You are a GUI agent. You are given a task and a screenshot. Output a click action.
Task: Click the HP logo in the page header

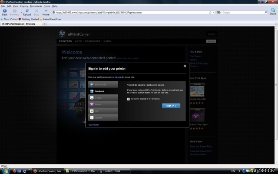point(62,33)
